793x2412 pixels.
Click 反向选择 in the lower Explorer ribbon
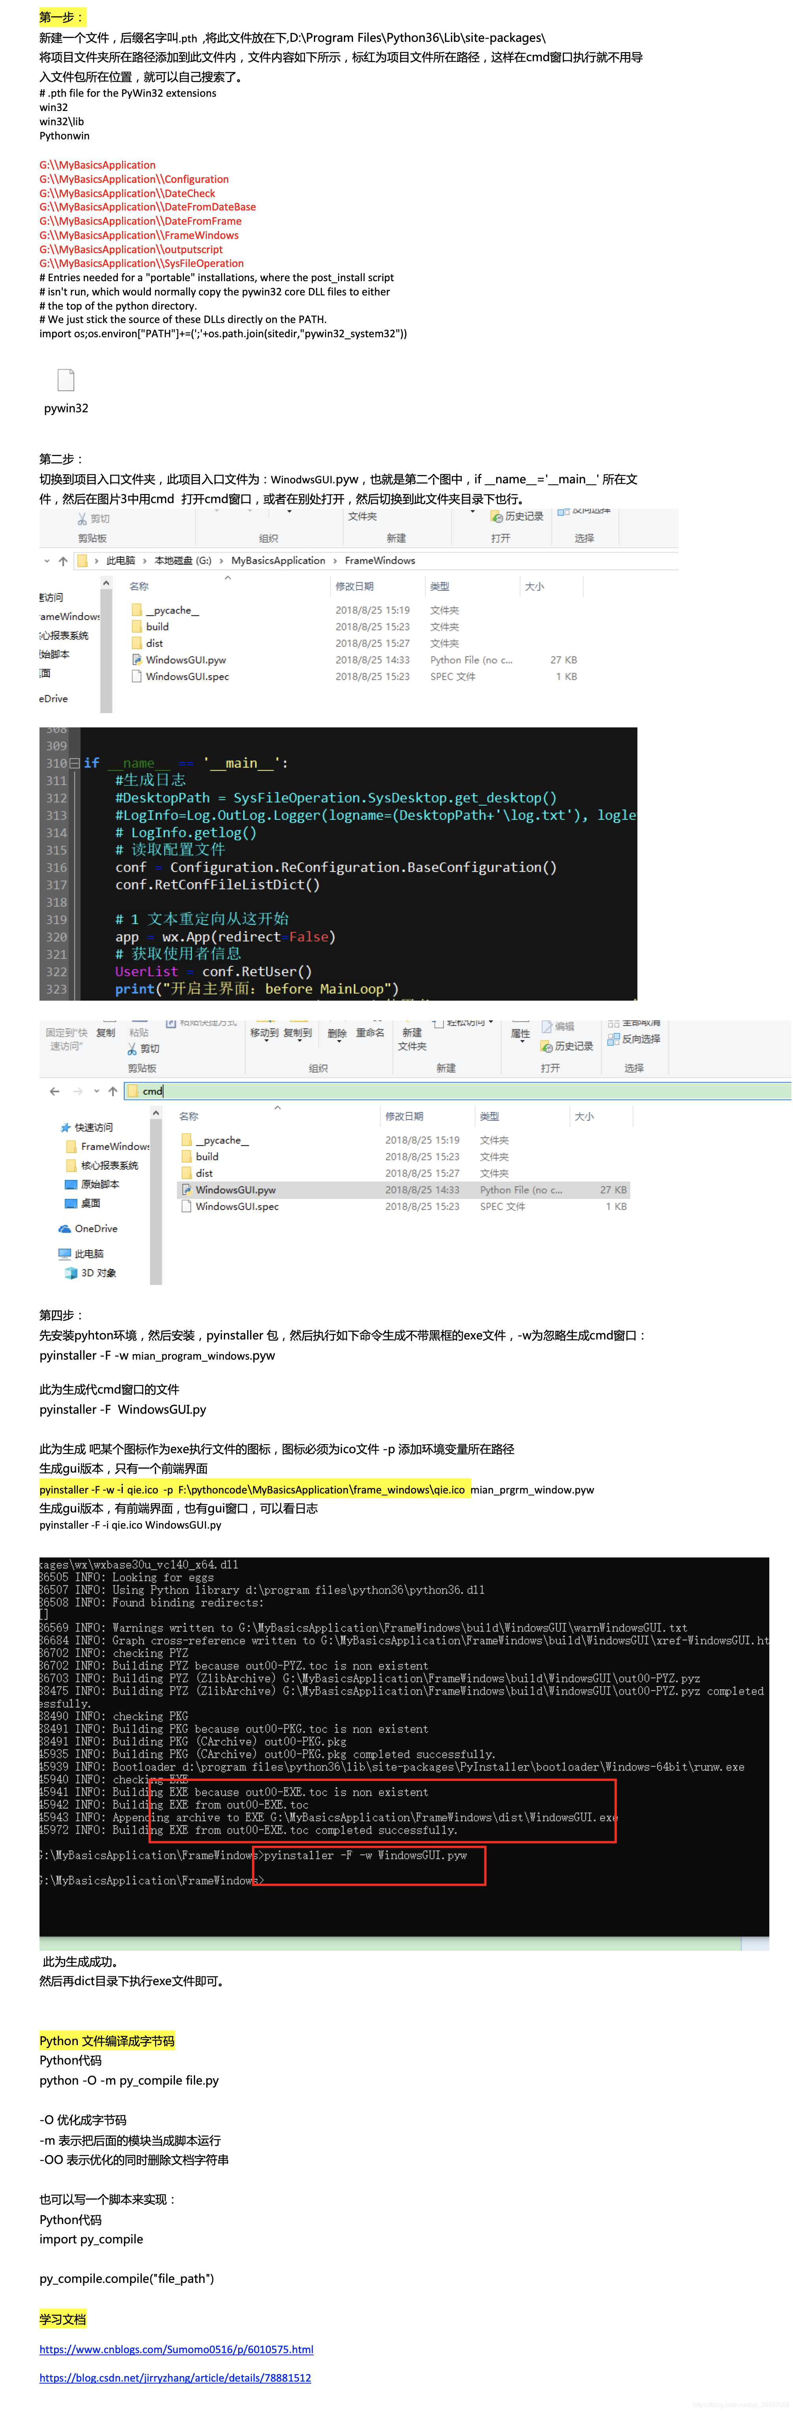634,1039
